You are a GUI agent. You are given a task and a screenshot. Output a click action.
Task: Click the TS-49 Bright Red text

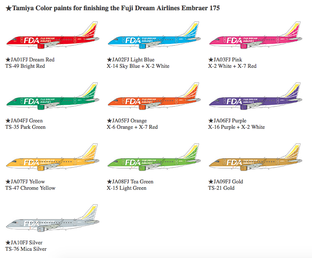click(25, 66)
